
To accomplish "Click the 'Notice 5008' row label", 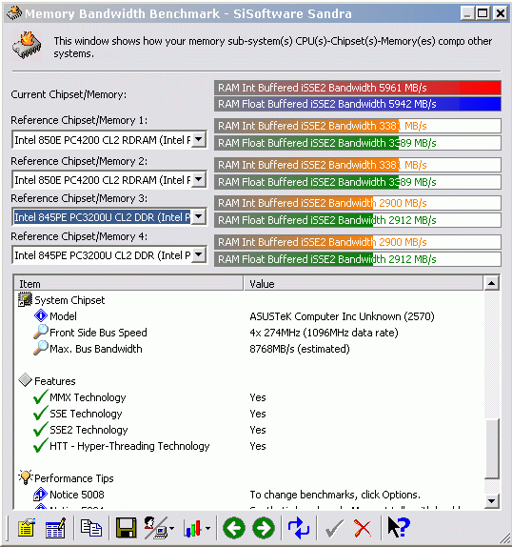I will tap(77, 495).
